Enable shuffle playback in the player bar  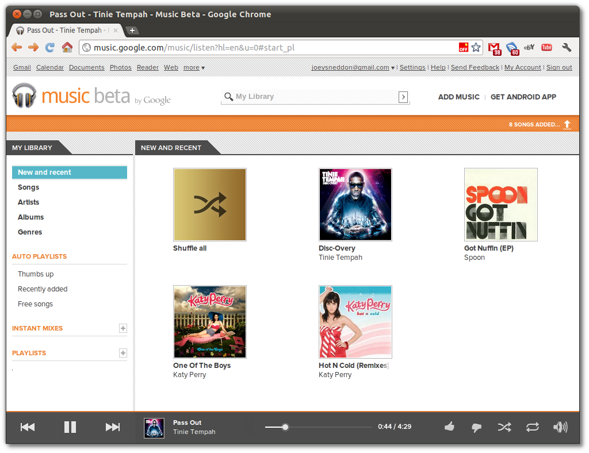click(x=504, y=427)
